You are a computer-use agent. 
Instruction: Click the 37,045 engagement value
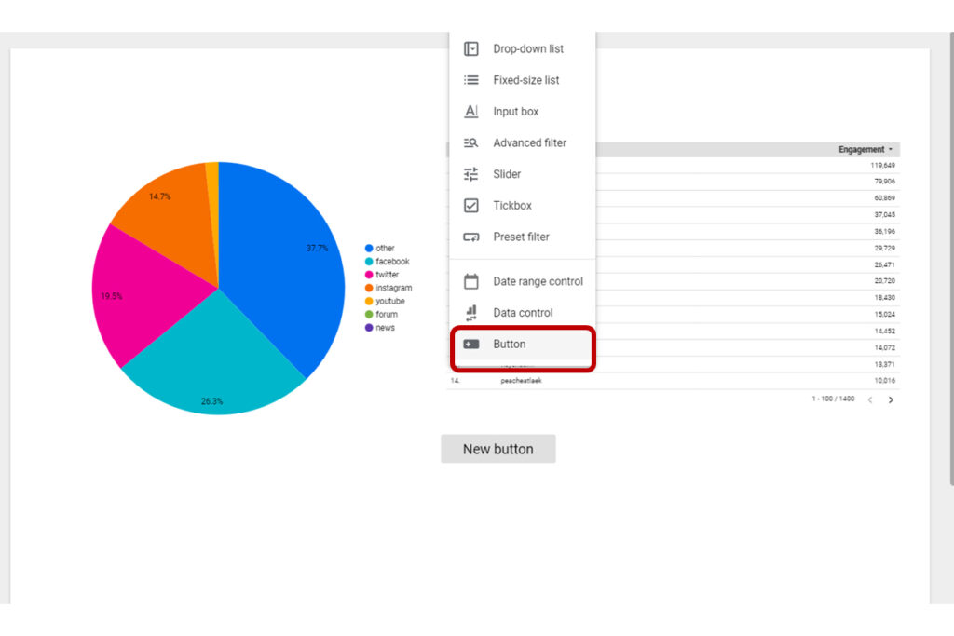[x=884, y=214]
